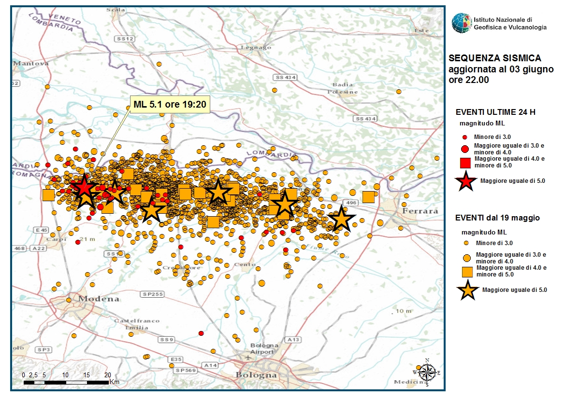Click the A13 highway shield
The width and height of the screenshot is (565, 399).
293,340
